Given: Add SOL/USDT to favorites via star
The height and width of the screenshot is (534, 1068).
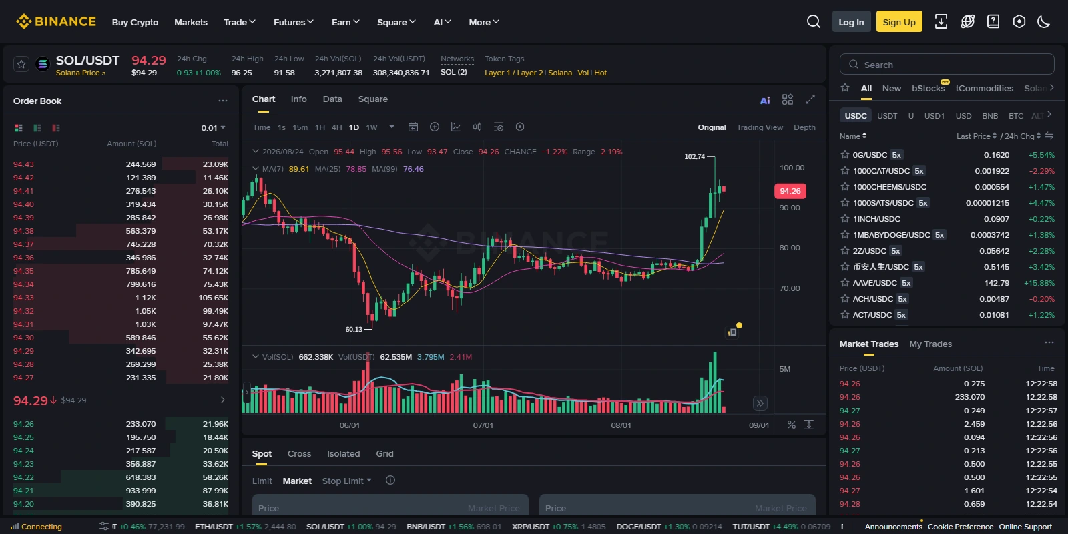Looking at the screenshot, I should pyautogui.click(x=21, y=64).
